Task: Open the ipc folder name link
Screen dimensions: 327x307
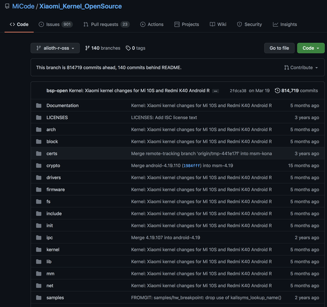Action: 50,238
